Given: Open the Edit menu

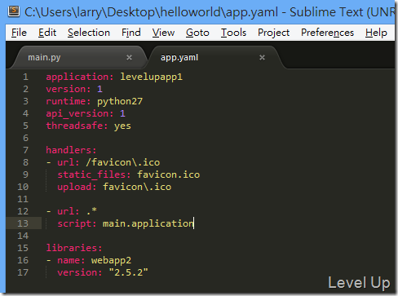Looking at the screenshot, I should 47,33.
